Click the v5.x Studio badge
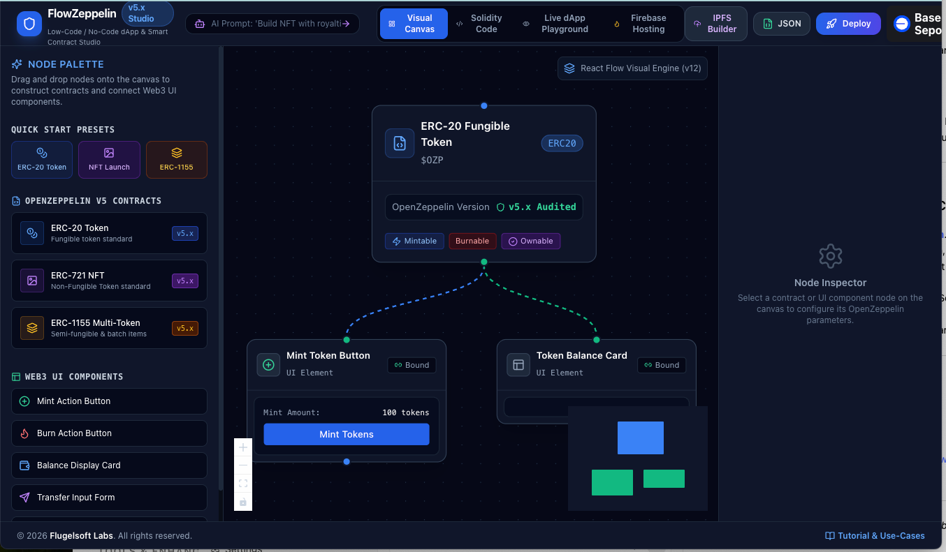 click(x=147, y=13)
